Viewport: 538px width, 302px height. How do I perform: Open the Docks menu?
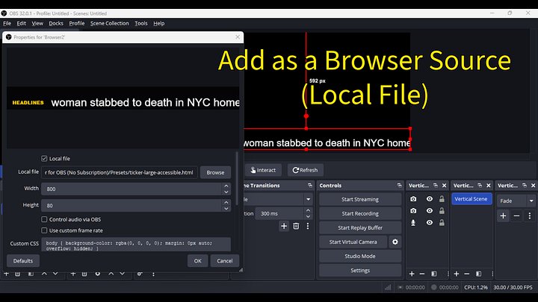[x=56, y=23]
